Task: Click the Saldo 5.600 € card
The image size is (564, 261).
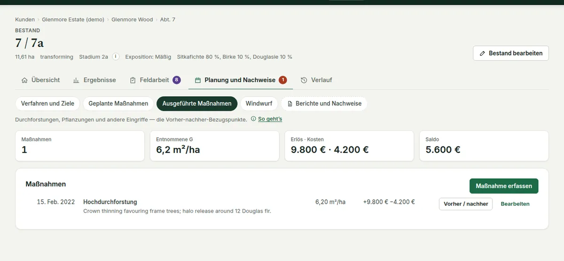Action: point(484,146)
